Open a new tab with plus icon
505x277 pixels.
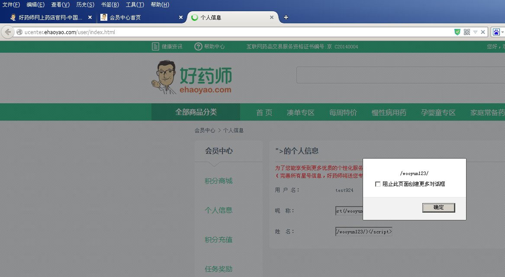[x=286, y=17]
